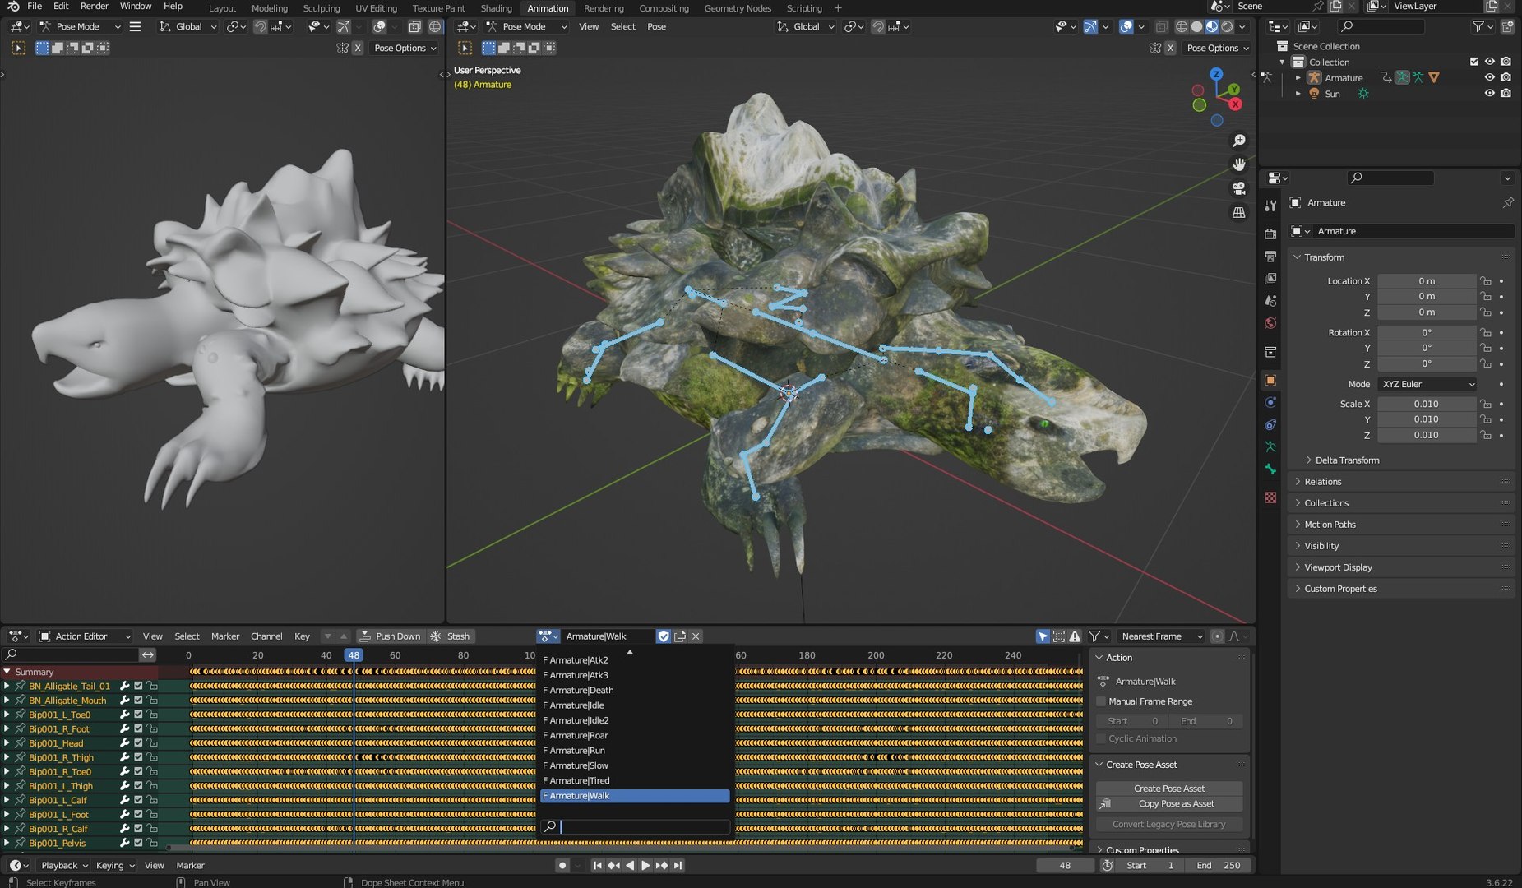Toggle the Location X lock icon

click(x=1485, y=281)
